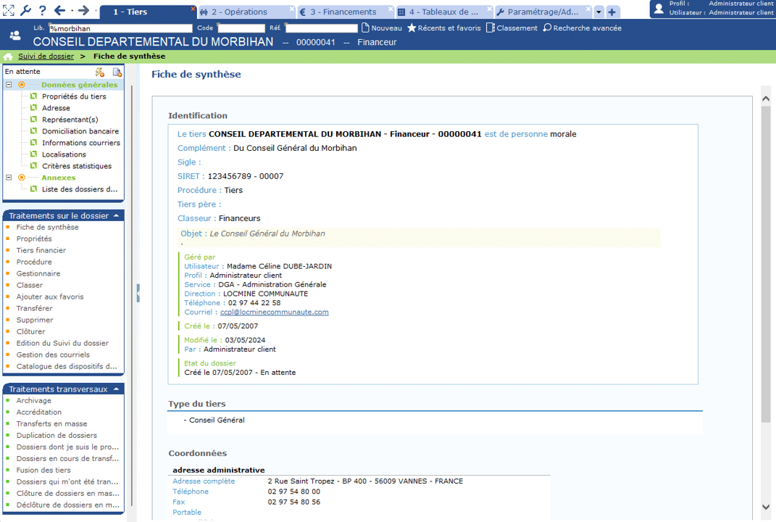This screenshot has height=522, width=776.
Task: Click the document icon beside En attente
Action: [117, 72]
